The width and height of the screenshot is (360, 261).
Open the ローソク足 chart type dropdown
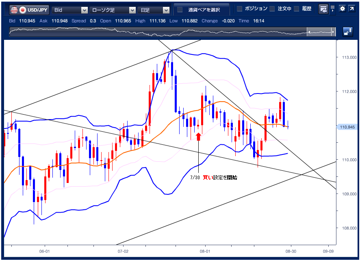(113, 10)
